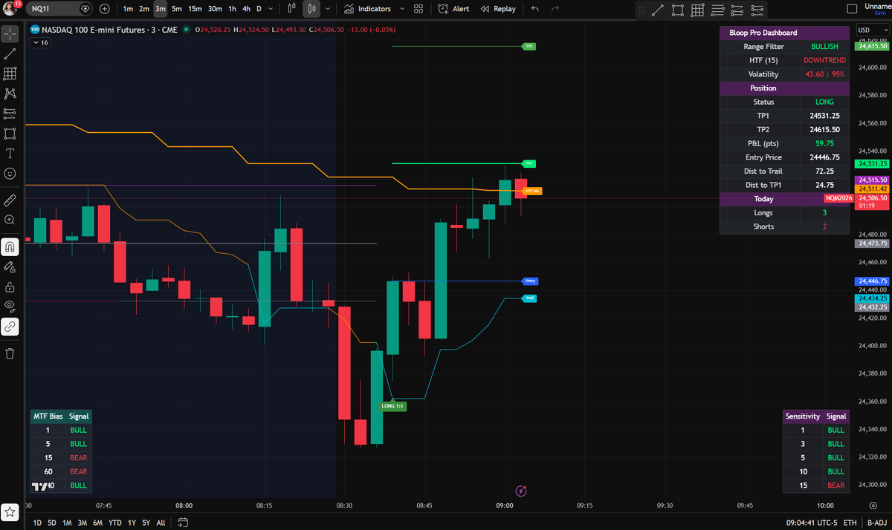Expand the timeframe interval dropdown
Screen dimensions: 892x530
(x=269, y=10)
